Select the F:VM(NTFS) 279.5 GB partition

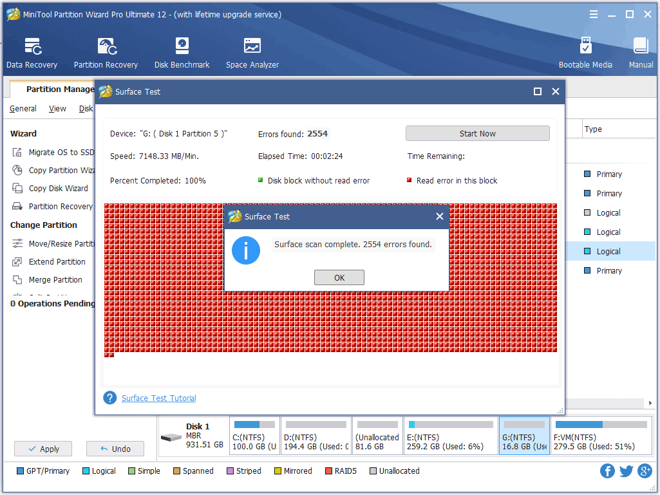tap(601, 436)
